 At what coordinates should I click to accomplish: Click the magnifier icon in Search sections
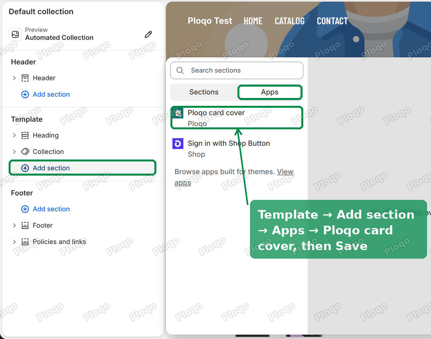pyautogui.click(x=180, y=71)
